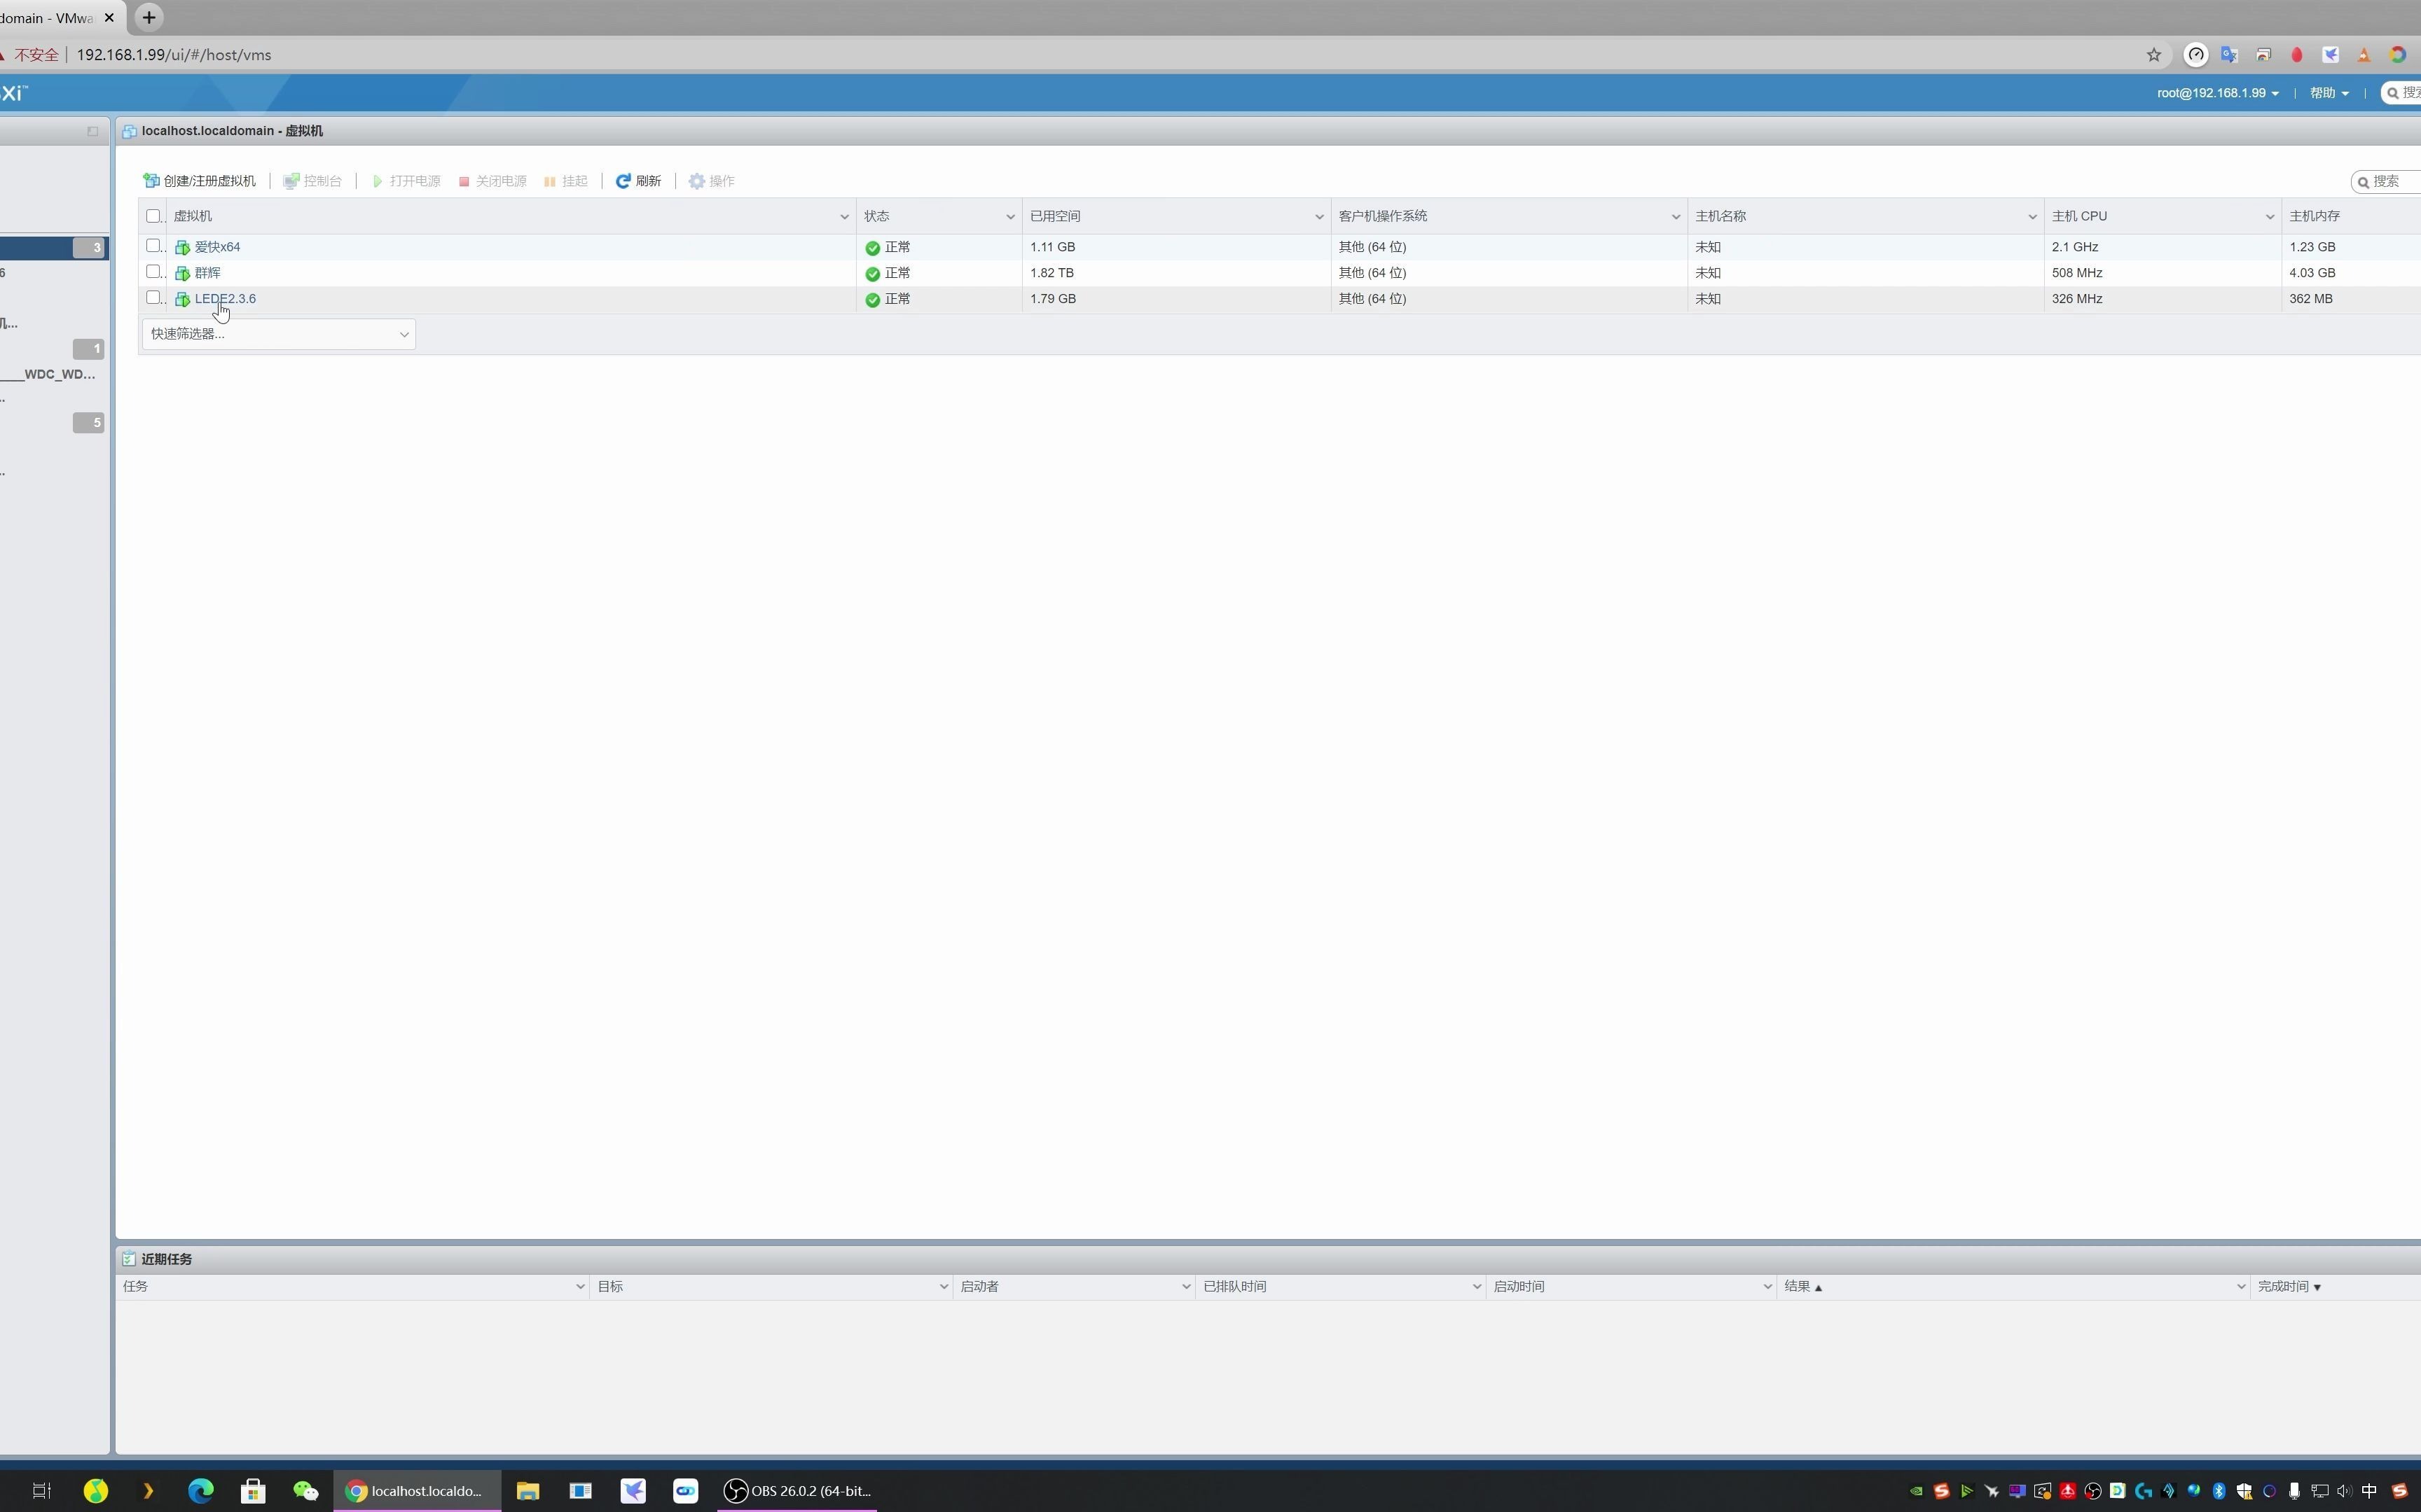Open the 快速筛选器 quick filter dropdown
This screenshot has width=2421, height=1512.
[278, 334]
